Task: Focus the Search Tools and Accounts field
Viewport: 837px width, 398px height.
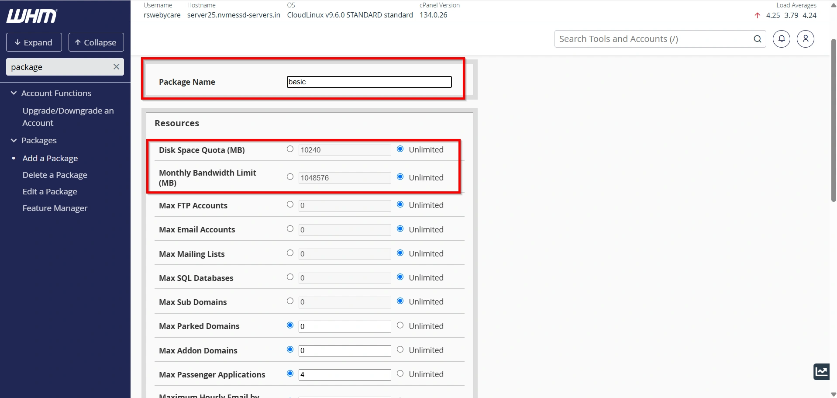Action: tap(654, 39)
